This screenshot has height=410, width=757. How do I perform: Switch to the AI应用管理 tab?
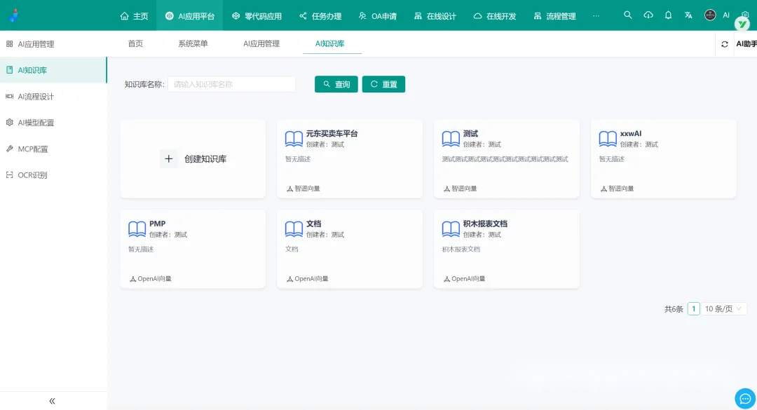coord(261,43)
